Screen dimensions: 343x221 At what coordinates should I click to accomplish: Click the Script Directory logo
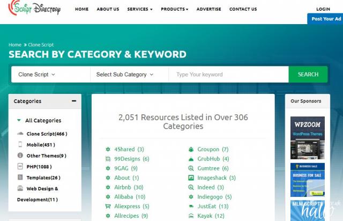(x=34, y=8)
